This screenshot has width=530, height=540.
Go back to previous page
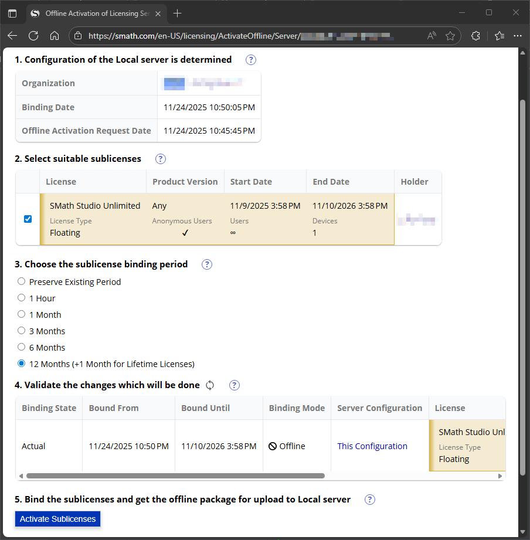(12, 35)
